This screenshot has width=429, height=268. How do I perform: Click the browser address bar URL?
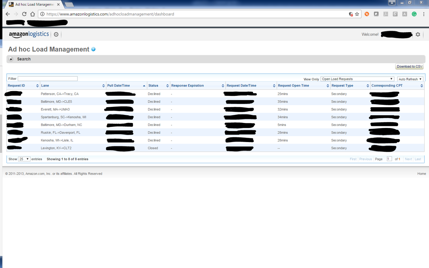click(x=110, y=14)
